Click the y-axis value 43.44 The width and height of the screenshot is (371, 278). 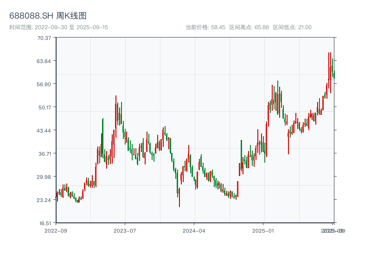point(44,131)
